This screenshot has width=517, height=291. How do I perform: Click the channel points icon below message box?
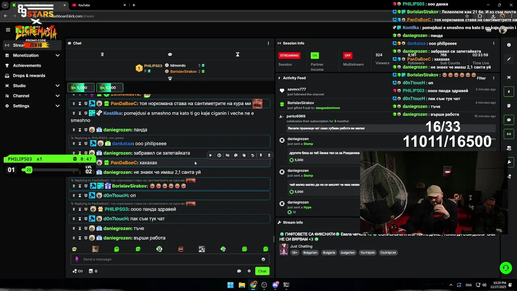(x=77, y=271)
